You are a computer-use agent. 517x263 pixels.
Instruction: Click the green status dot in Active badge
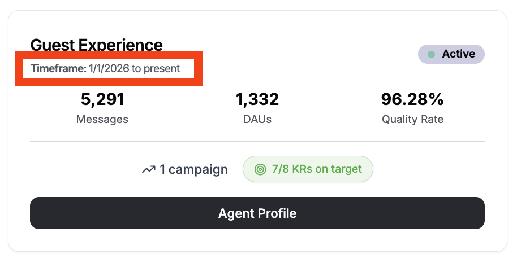tap(432, 55)
